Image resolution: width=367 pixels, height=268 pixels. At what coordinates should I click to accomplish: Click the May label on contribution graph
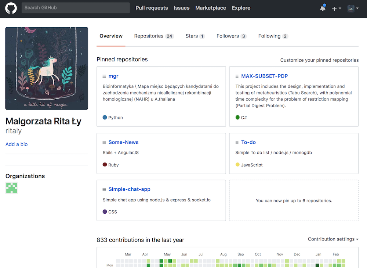pos(167,254)
